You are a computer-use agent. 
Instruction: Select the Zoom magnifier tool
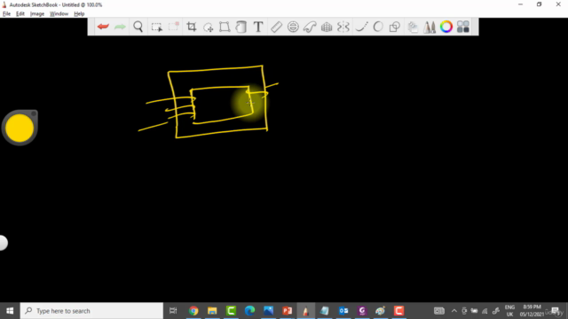point(138,27)
